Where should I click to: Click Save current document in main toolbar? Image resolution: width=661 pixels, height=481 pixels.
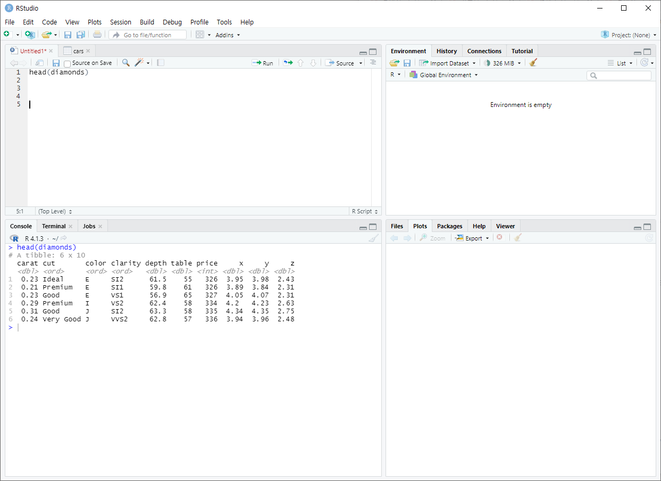tap(68, 35)
